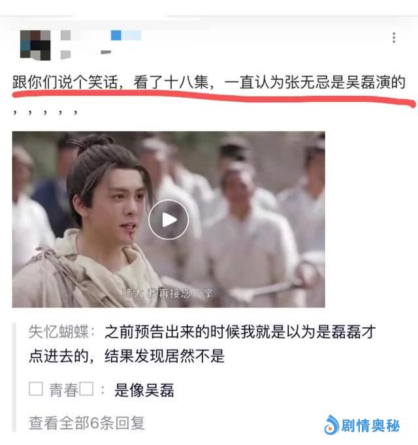418x445 pixels.
Task: Tap the blue badge beside the username
Action: click(126, 35)
